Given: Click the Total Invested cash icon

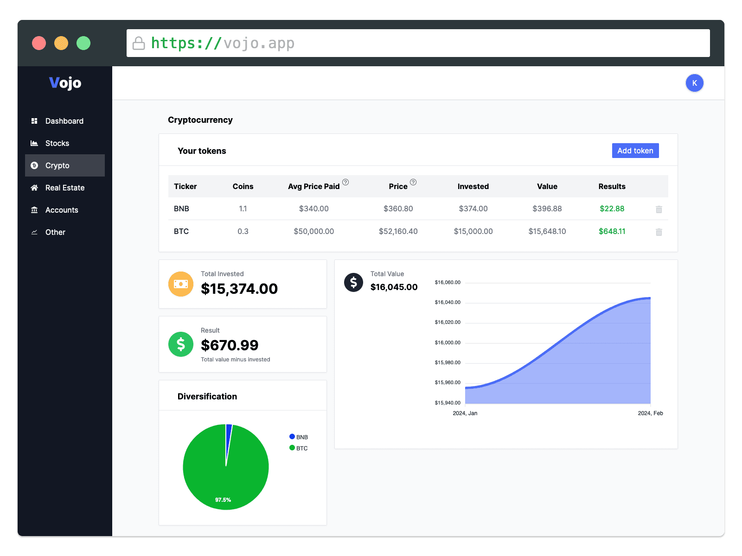Looking at the screenshot, I should coord(181,284).
